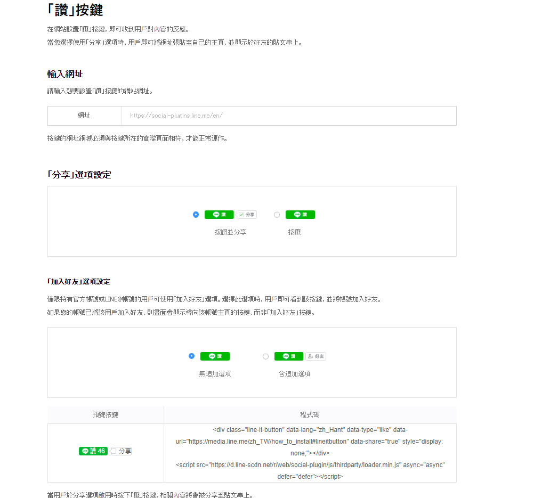542x498 pixels.
Task: Click the LINE icon on the 含追加選項 button
Action: pyautogui.click(x=286, y=356)
